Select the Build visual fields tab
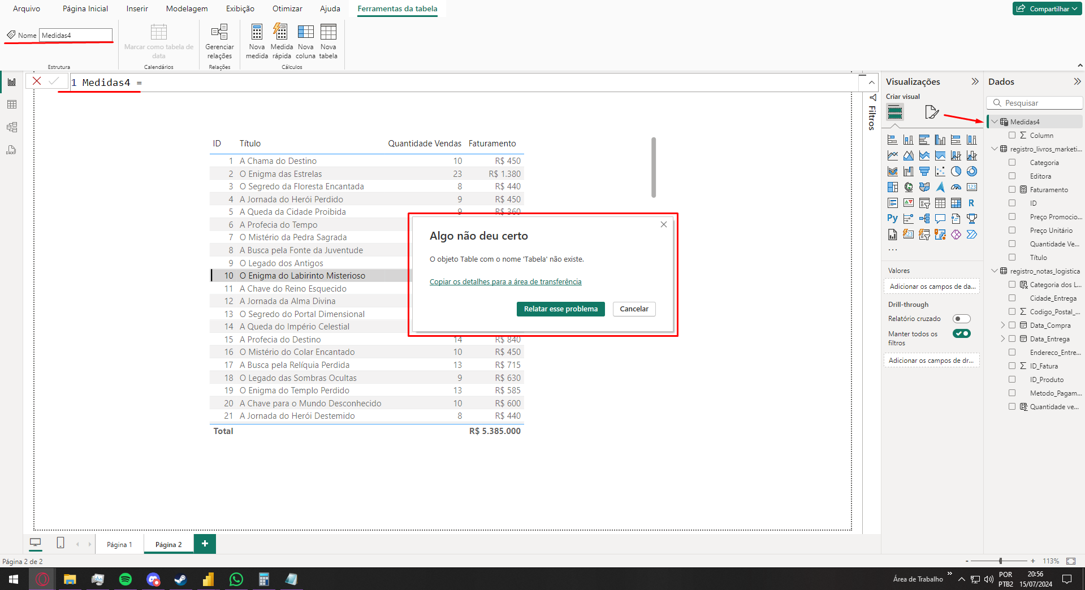This screenshot has height=590, width=1085. point(894,112)
